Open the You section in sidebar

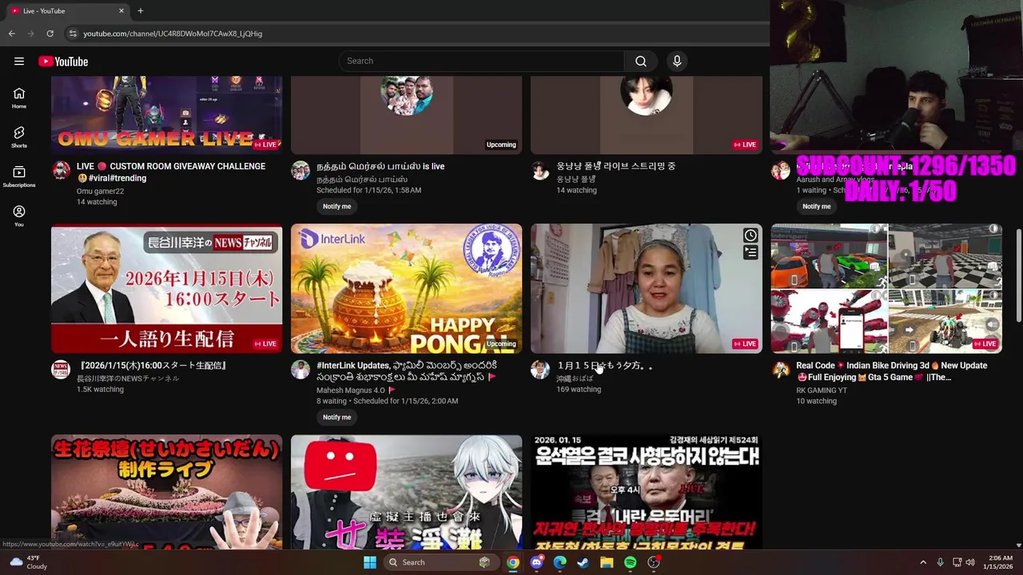pos(19,216)
